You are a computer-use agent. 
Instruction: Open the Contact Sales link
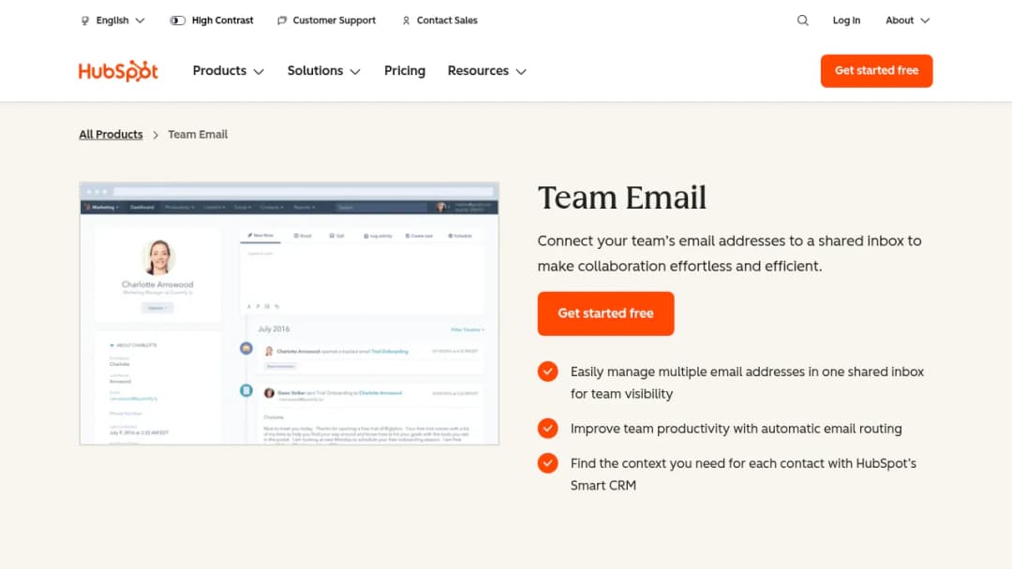pyautogui.click(x=447, y=21)
